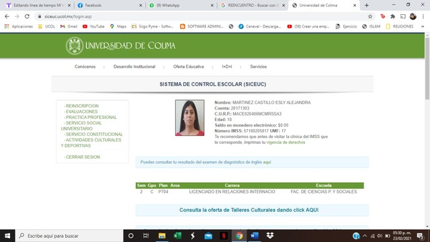Viewport: 430px width, 242px height.
Task: Open Servicios menu
Action: coord(258,67)
